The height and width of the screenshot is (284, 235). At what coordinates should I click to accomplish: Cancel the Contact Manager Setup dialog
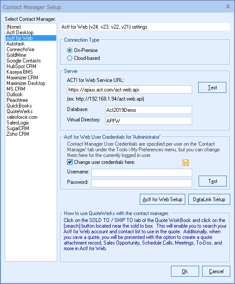[216, 271]
